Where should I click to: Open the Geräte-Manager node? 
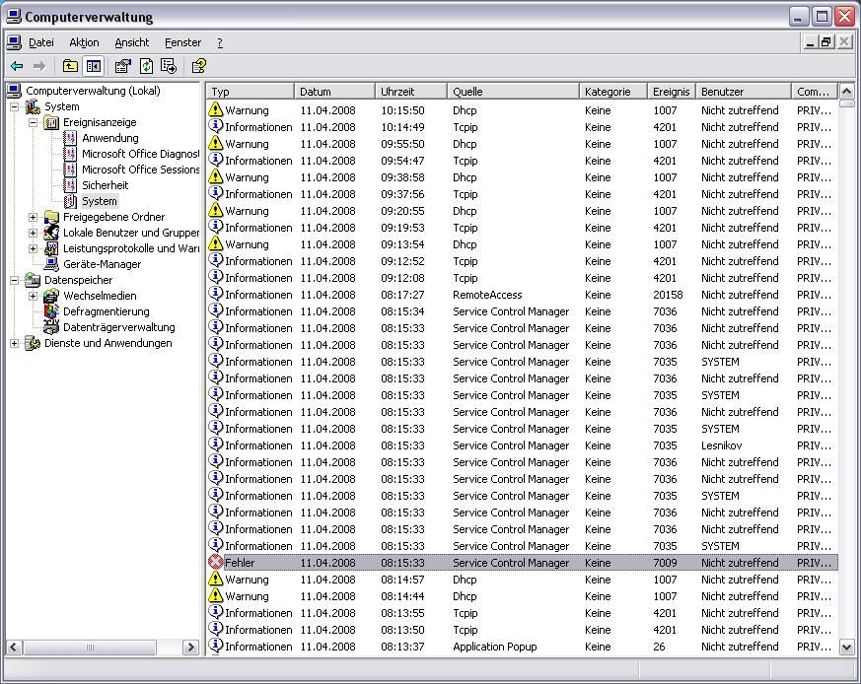102,264
